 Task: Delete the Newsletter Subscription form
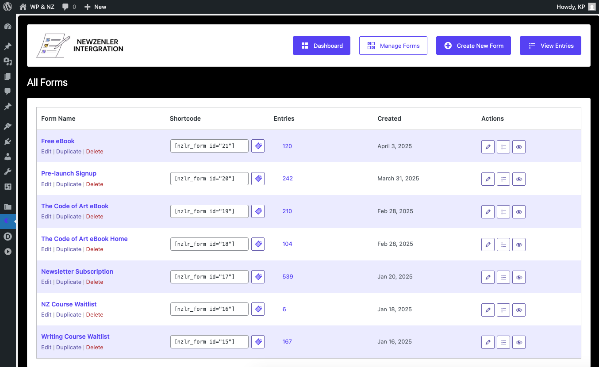(95, 282)
